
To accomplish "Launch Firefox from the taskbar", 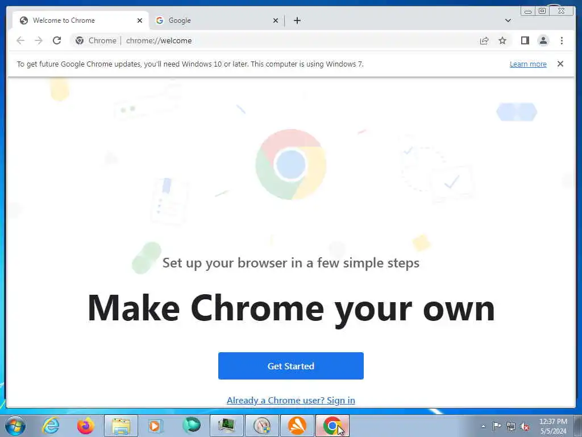I will (x=85, y=426).
